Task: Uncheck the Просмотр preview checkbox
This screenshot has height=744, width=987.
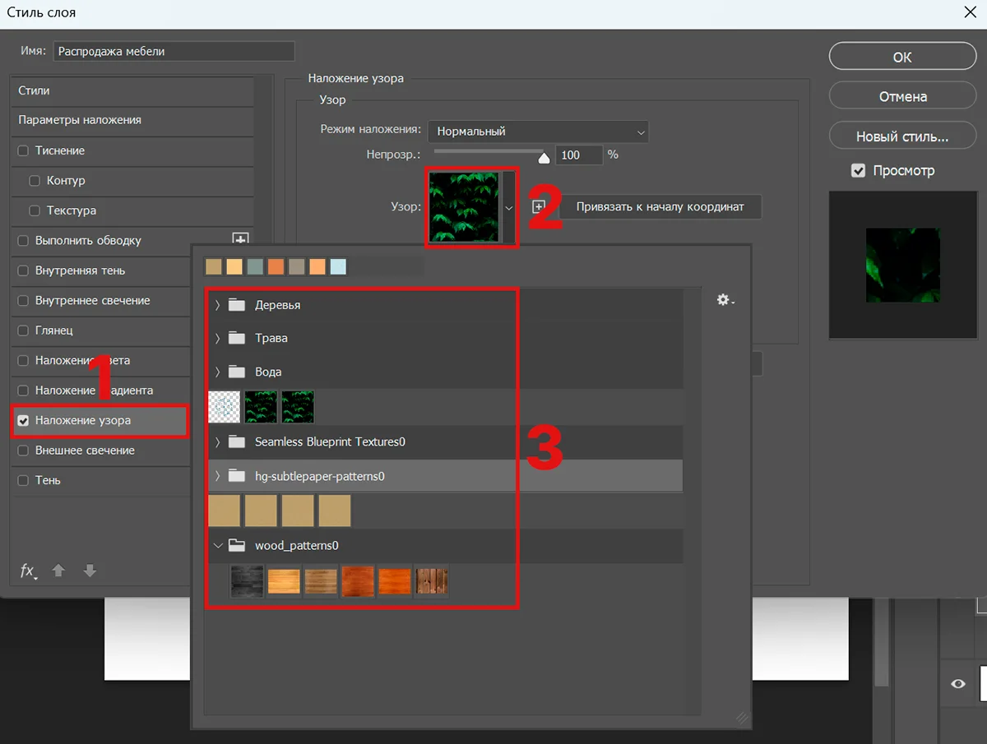Action: pyautogui.click(x=859, y=171)
